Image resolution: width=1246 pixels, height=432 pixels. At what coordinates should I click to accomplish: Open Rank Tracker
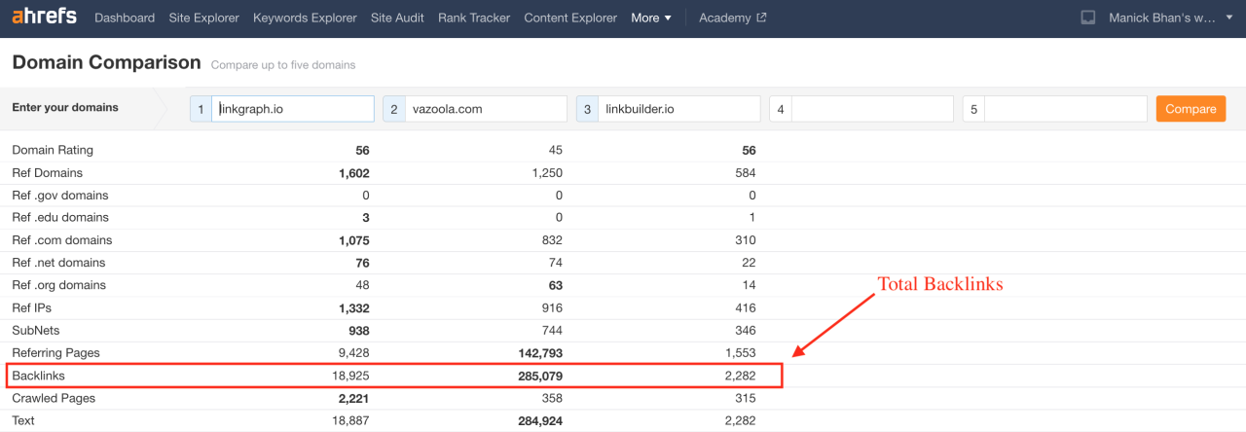tap(474, 18)
